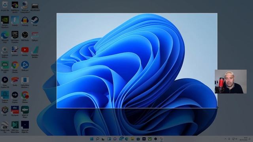Open Chat icon on the taskbar
253x142 pixels.
(x=115, y=139)
